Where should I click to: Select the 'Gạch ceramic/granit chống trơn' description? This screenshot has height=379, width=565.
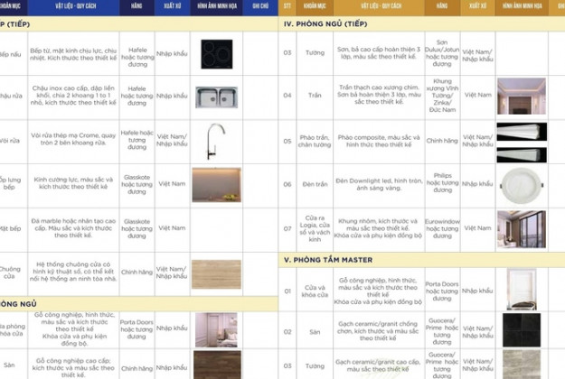click(378, 331)
